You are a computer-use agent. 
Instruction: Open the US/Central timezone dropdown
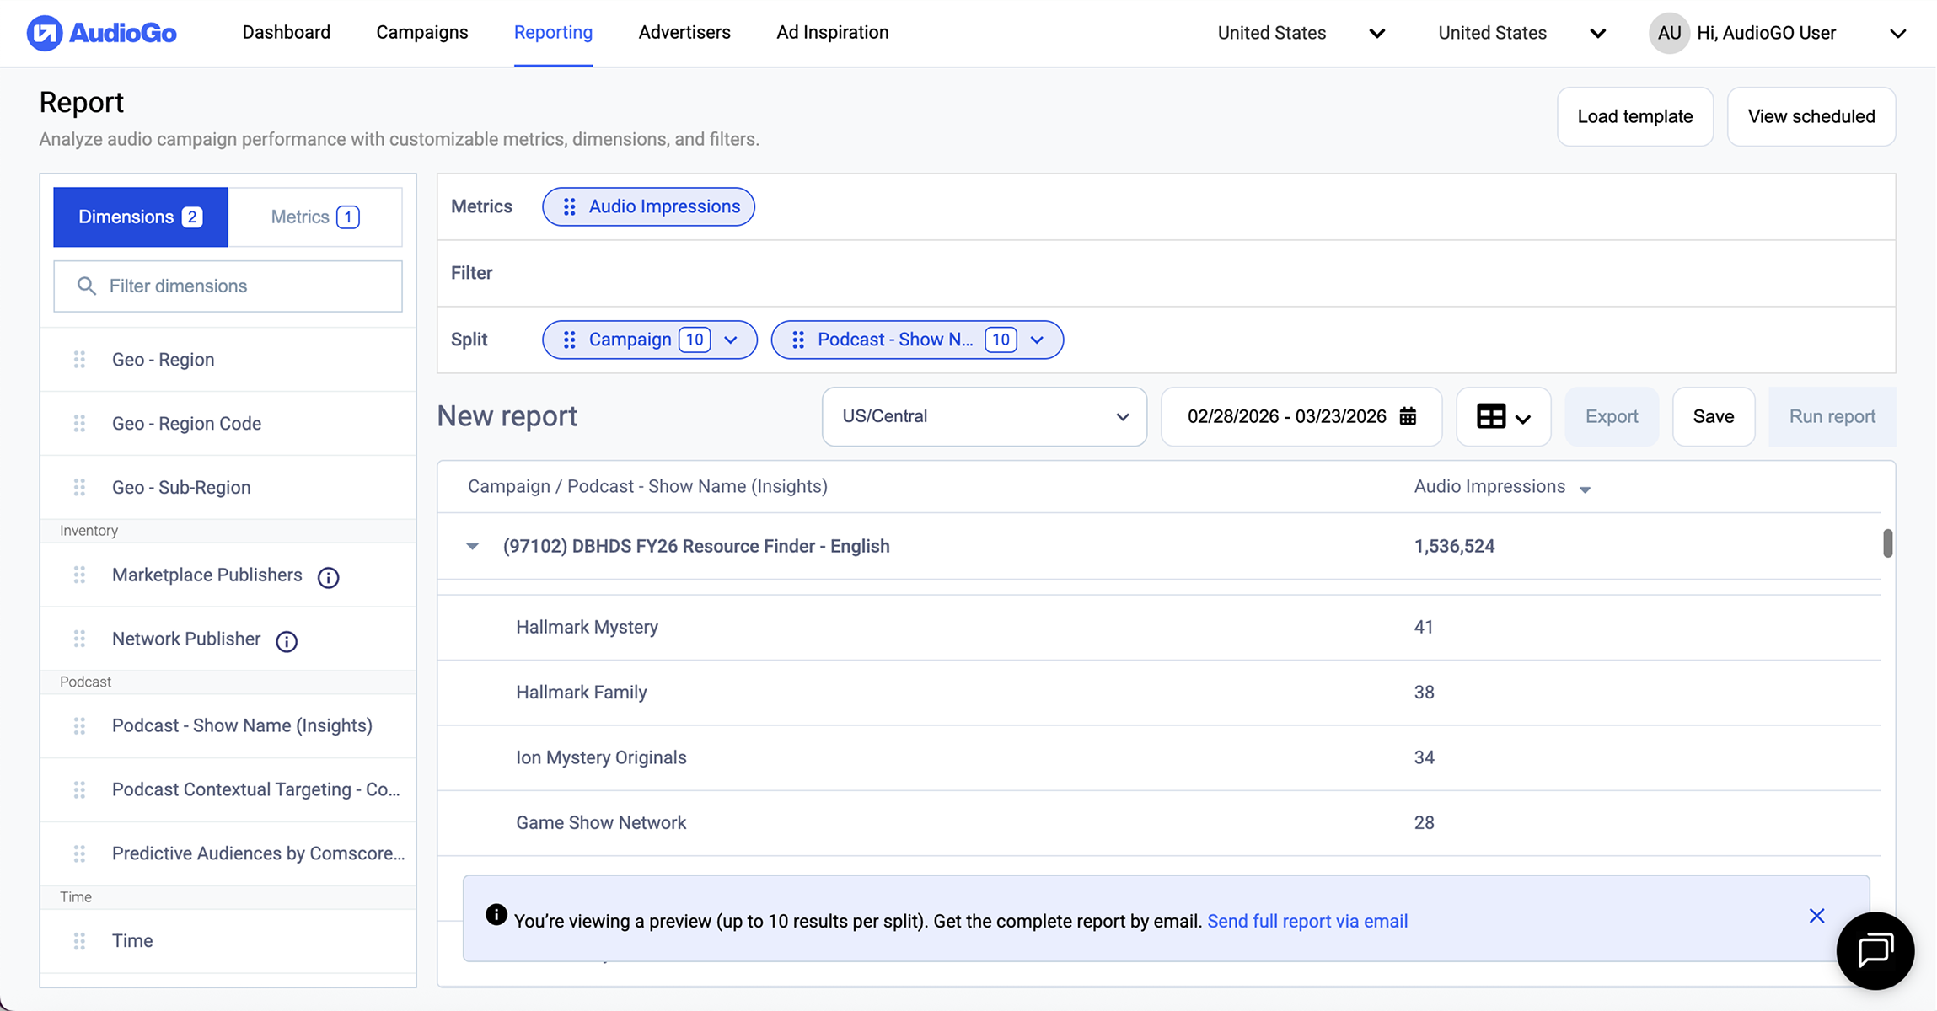[984, 416]
